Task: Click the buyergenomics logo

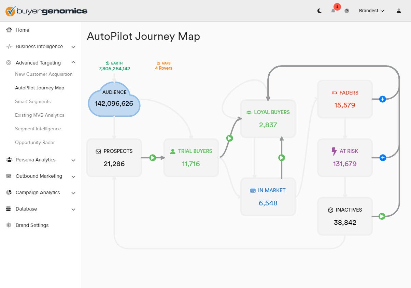Action: (x=46, y=11)
